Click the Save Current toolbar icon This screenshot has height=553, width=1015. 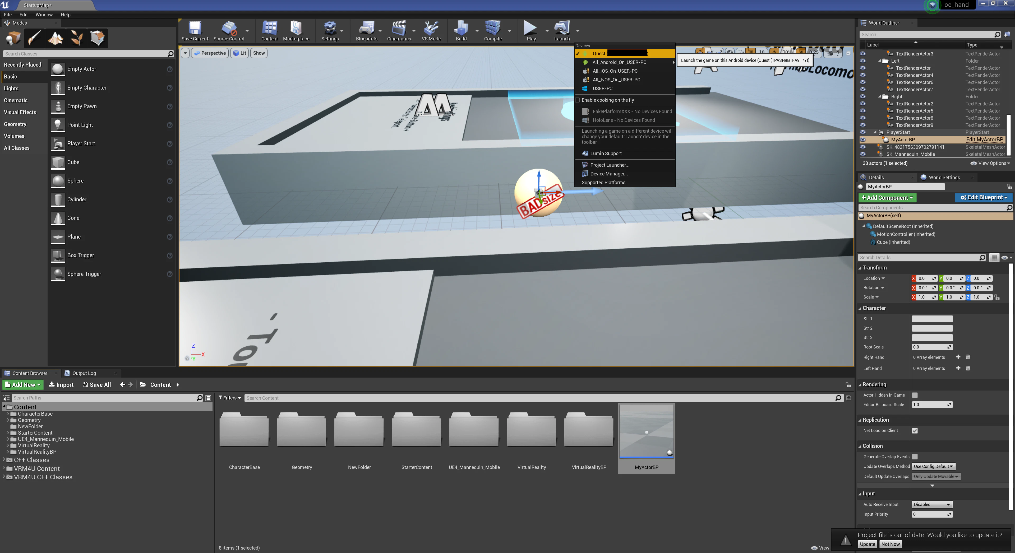coord(195,31)
